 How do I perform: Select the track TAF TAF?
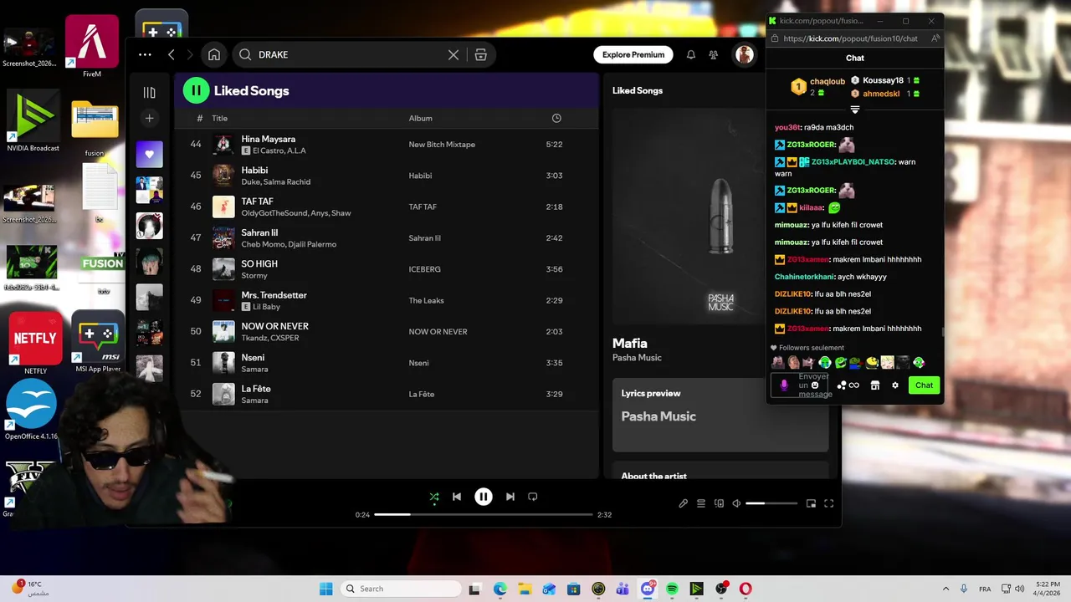pos(257,202)
